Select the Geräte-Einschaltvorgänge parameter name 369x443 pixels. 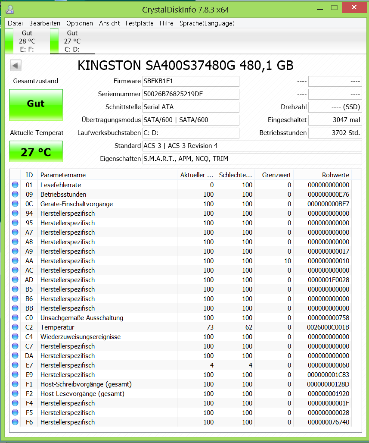coord(77,204)
